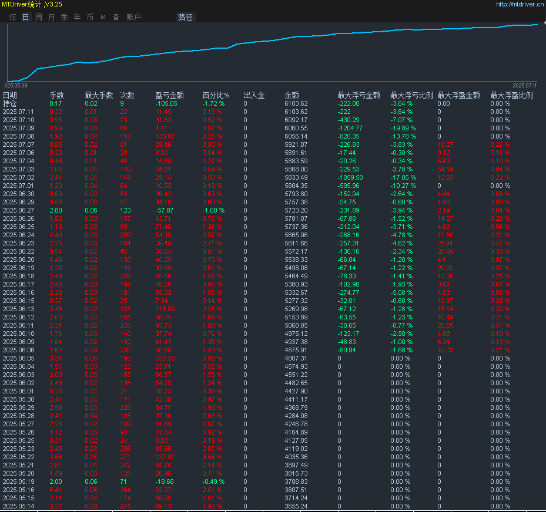Open the 年 yearly statistics tab
Viewport: 546px width, 512px height.
[x=77, y=17]
